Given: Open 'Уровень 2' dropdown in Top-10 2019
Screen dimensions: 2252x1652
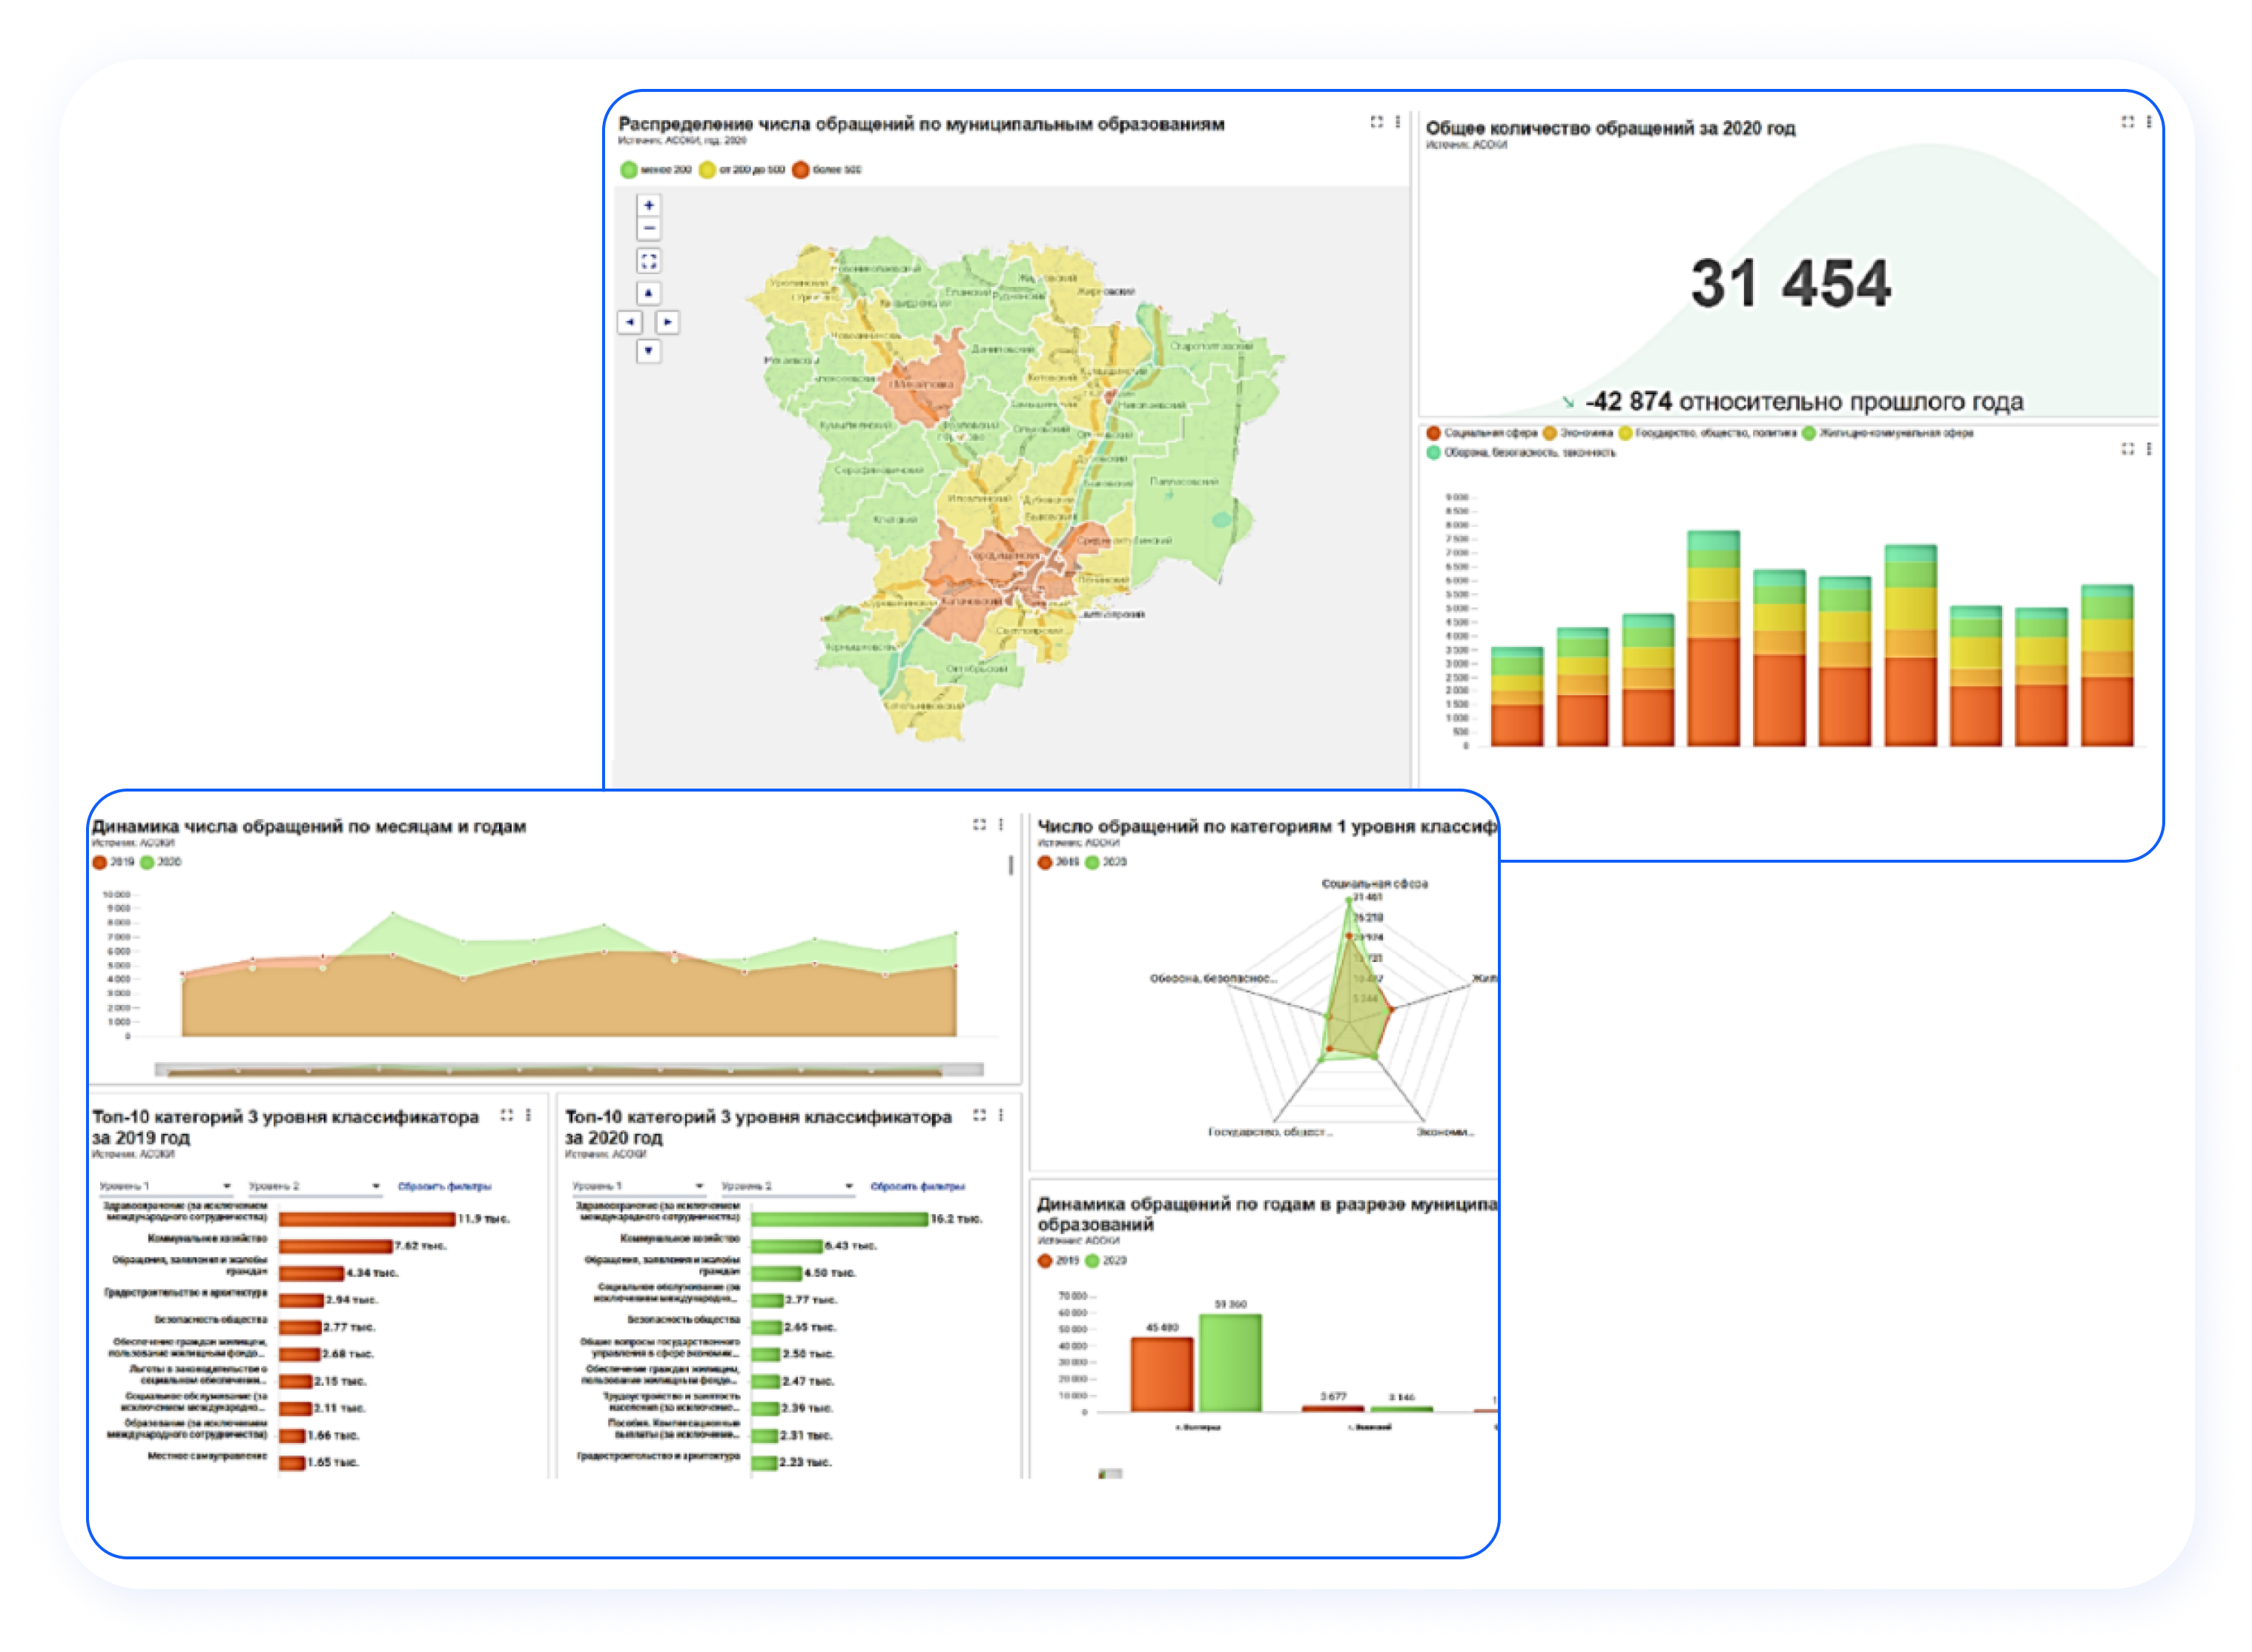Looking at the screenshot, I should point(315,1187).
